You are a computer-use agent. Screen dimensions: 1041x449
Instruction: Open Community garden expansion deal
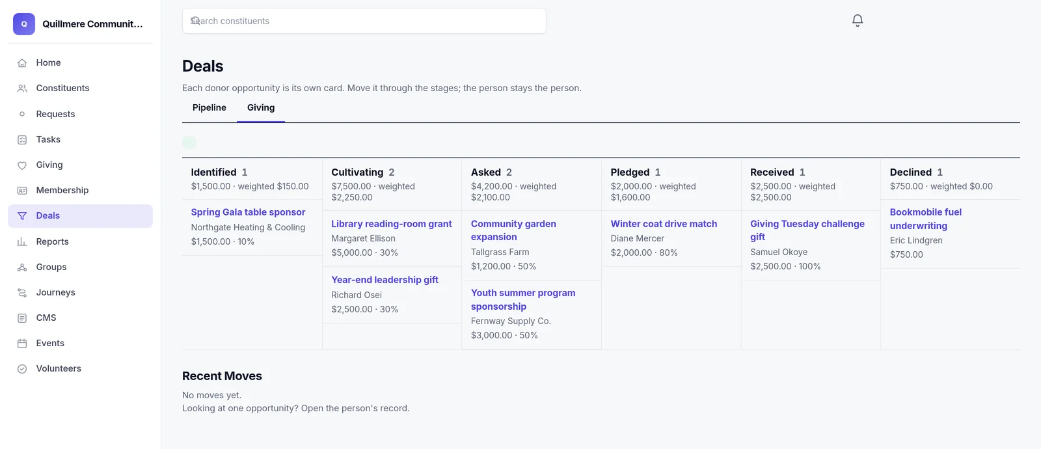[513, 230]
